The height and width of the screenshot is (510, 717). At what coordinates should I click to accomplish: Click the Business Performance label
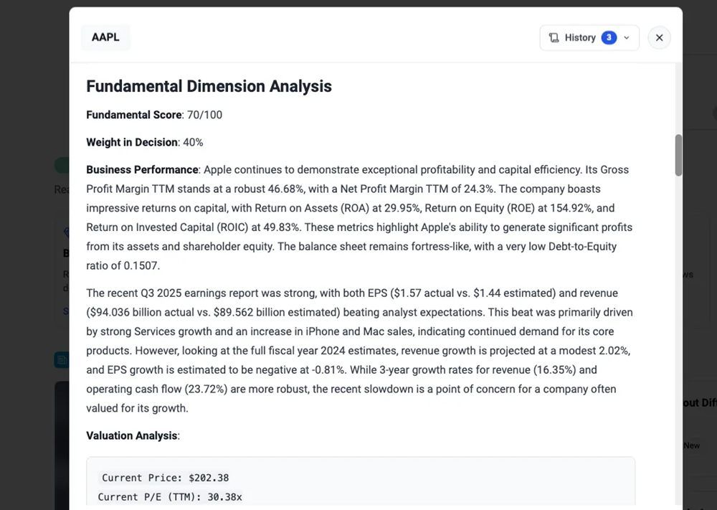[142, 170]
